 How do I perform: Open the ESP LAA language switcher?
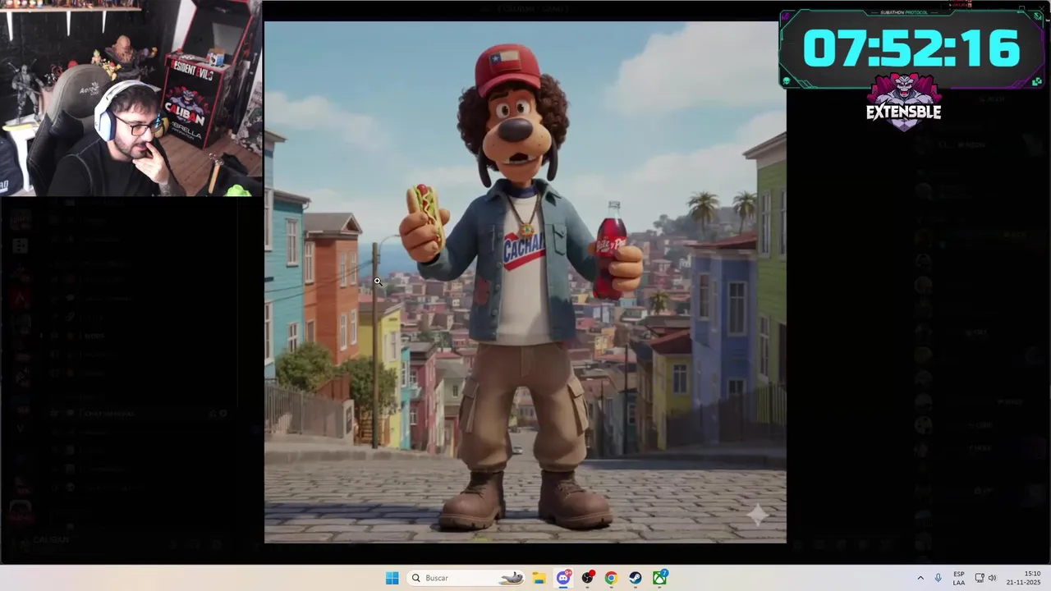[959, 578]
